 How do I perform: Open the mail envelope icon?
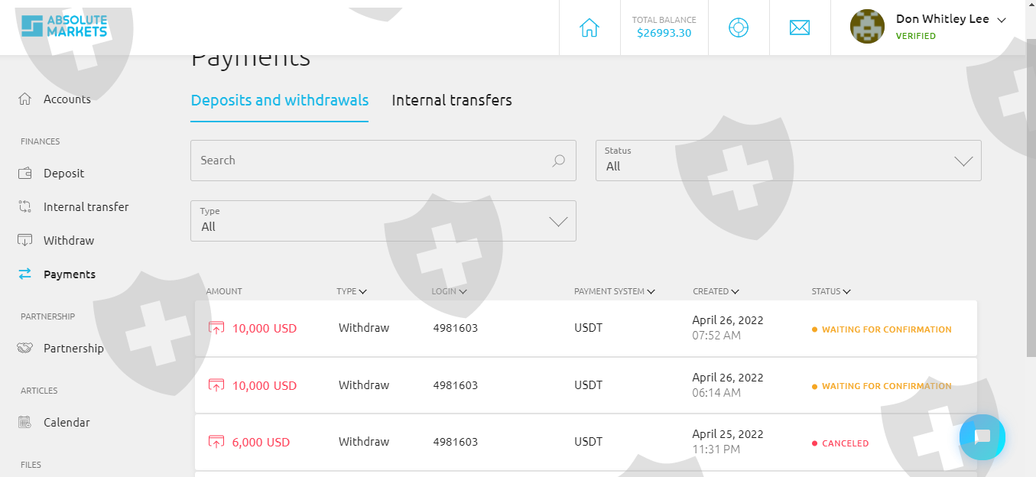800,28
